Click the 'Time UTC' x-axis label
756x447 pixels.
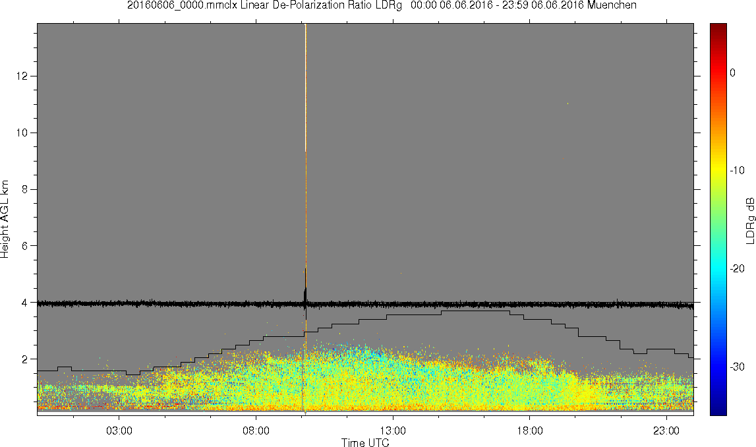click(365, 442)
